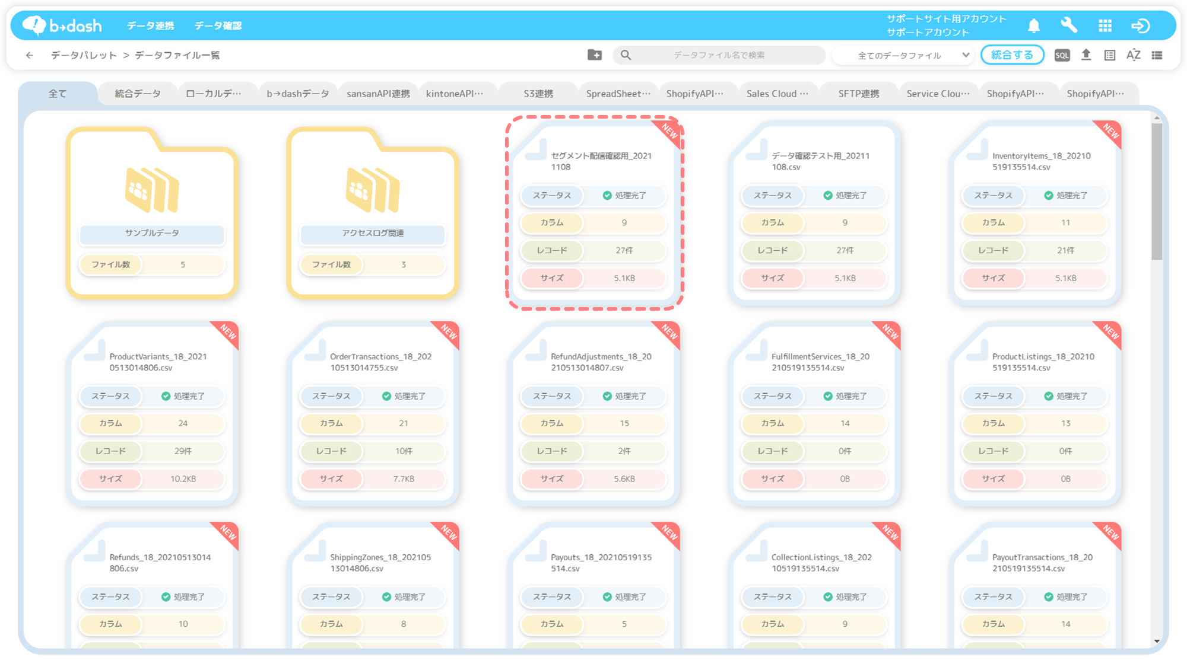Open the ProductListings_18 file card
This screenshot has height=667, width=1187.
click(x=1035, y=414)
